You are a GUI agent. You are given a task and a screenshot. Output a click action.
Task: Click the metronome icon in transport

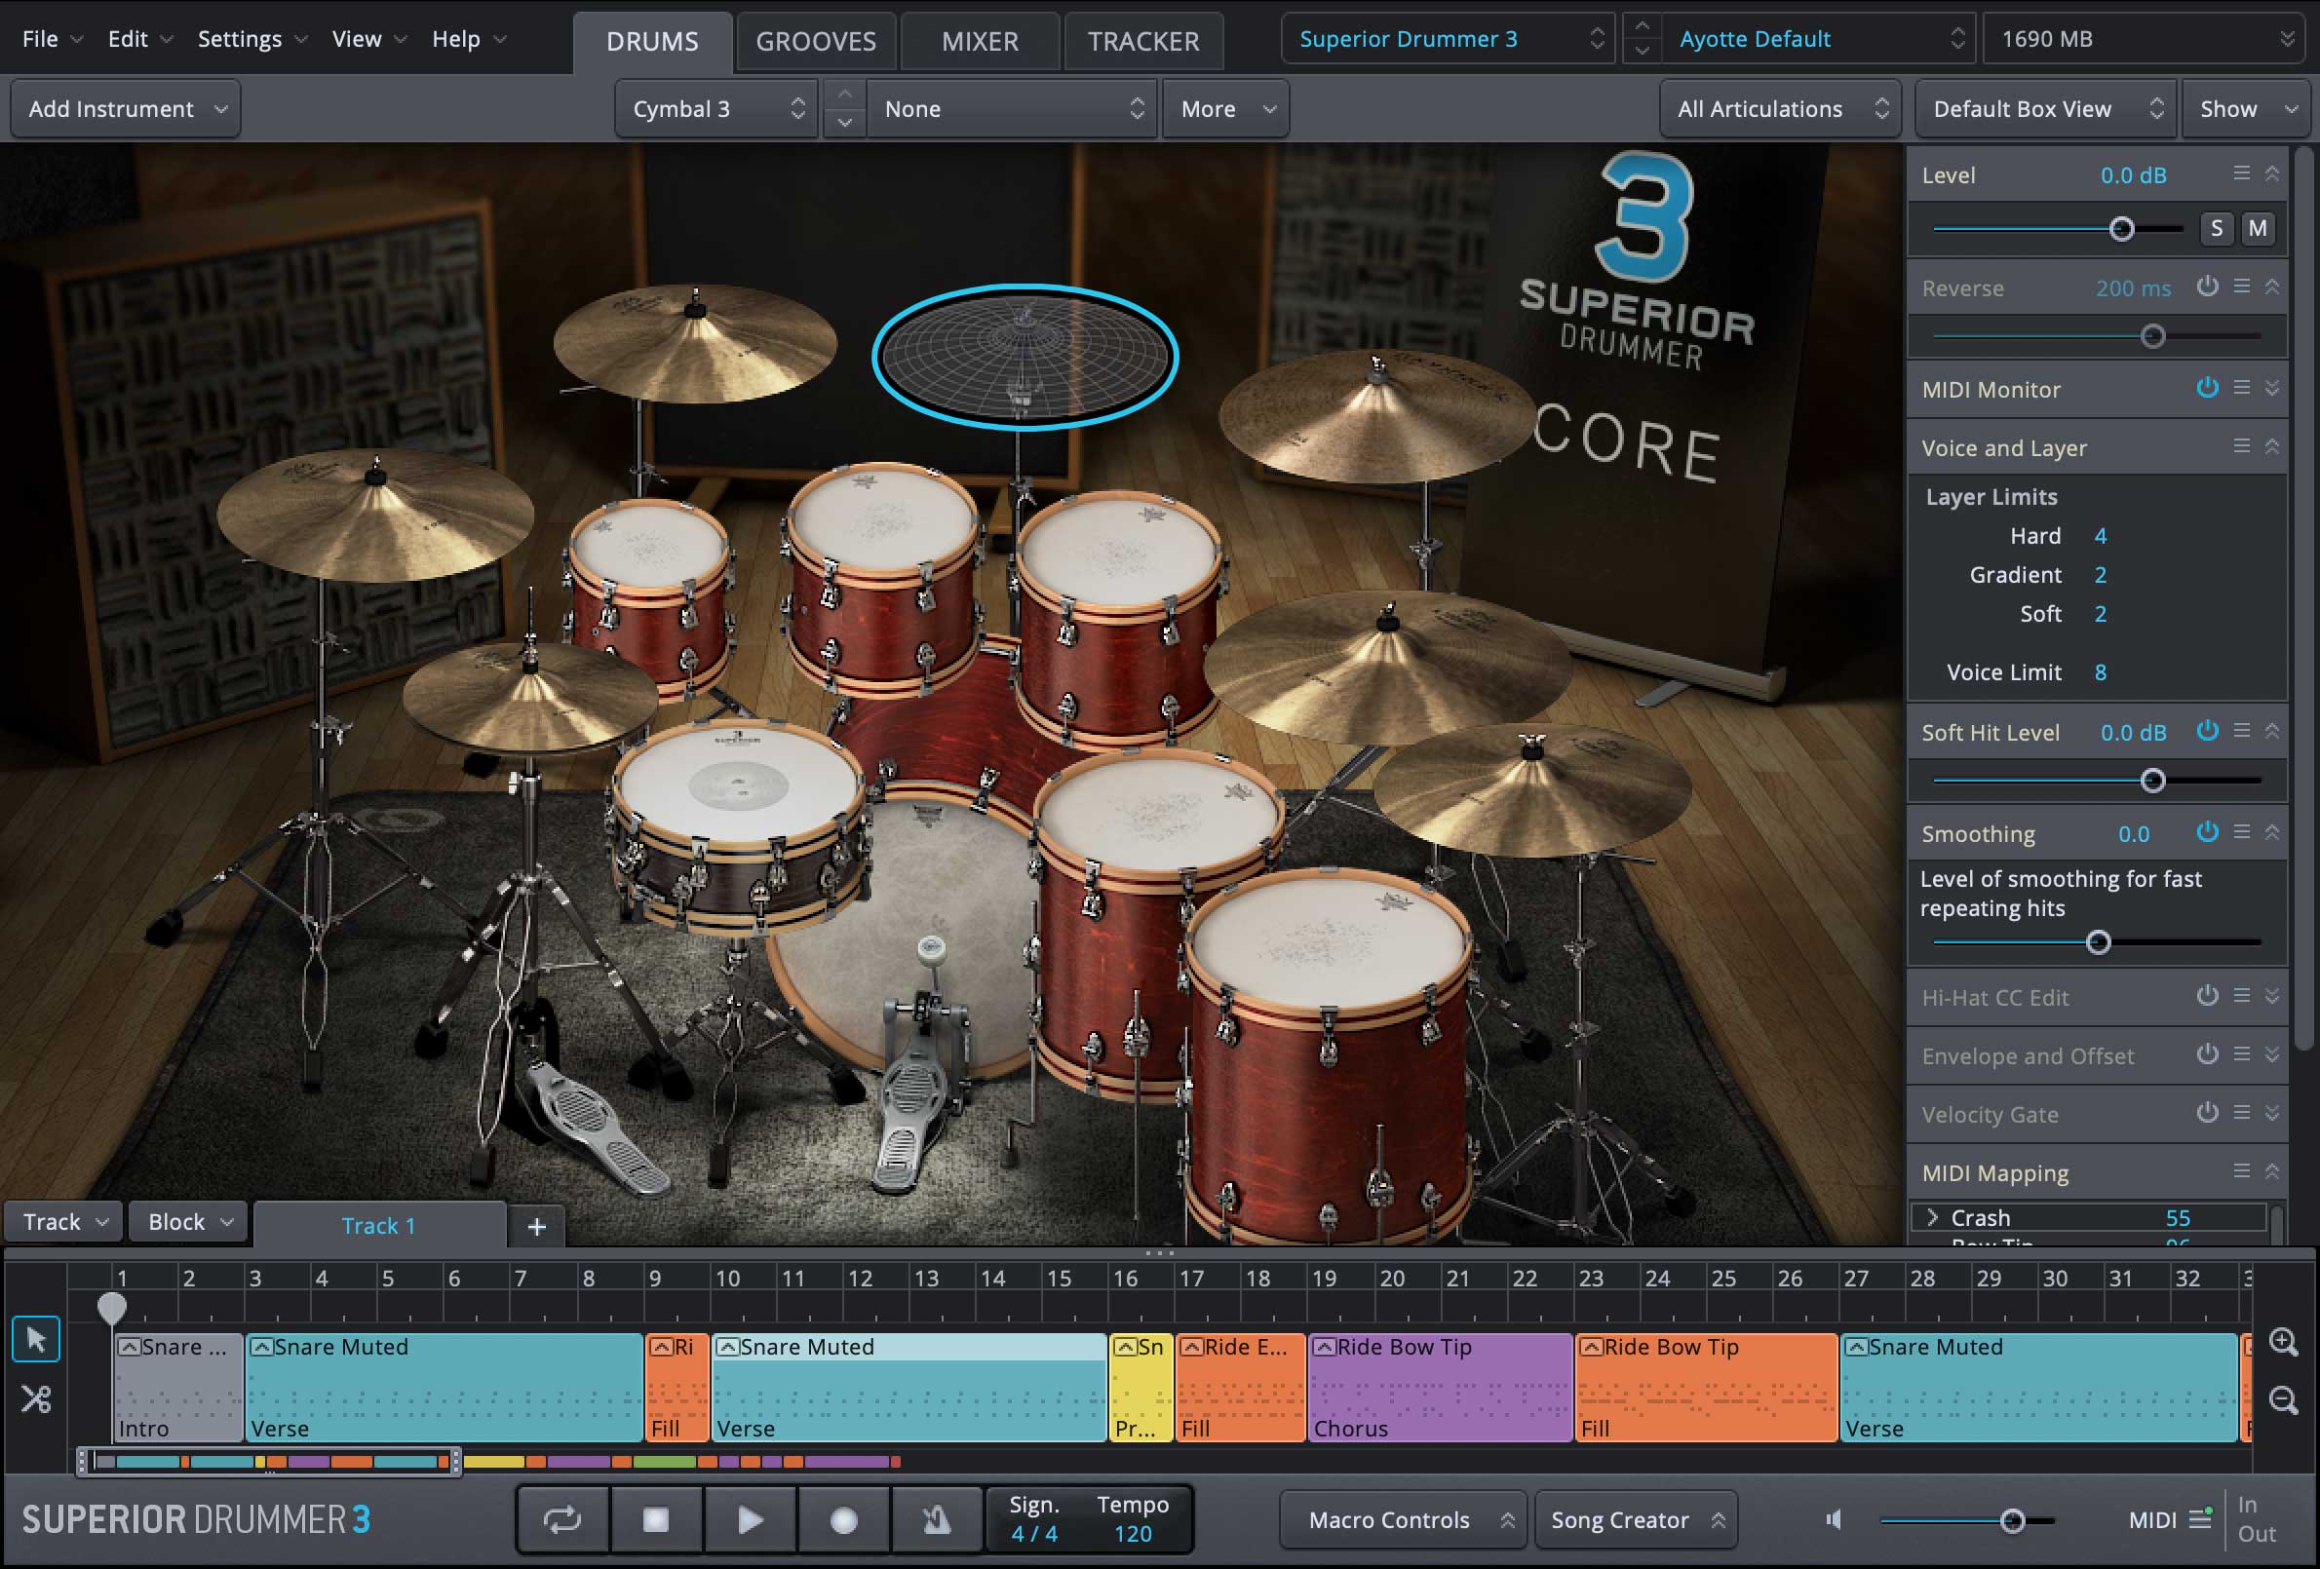[936, 1520]
